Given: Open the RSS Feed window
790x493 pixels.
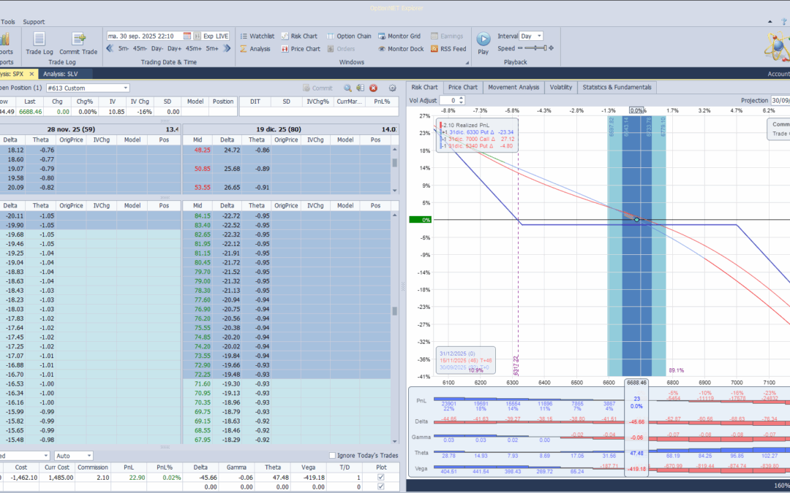Looking at the screenshot, I should pos(448,49).
